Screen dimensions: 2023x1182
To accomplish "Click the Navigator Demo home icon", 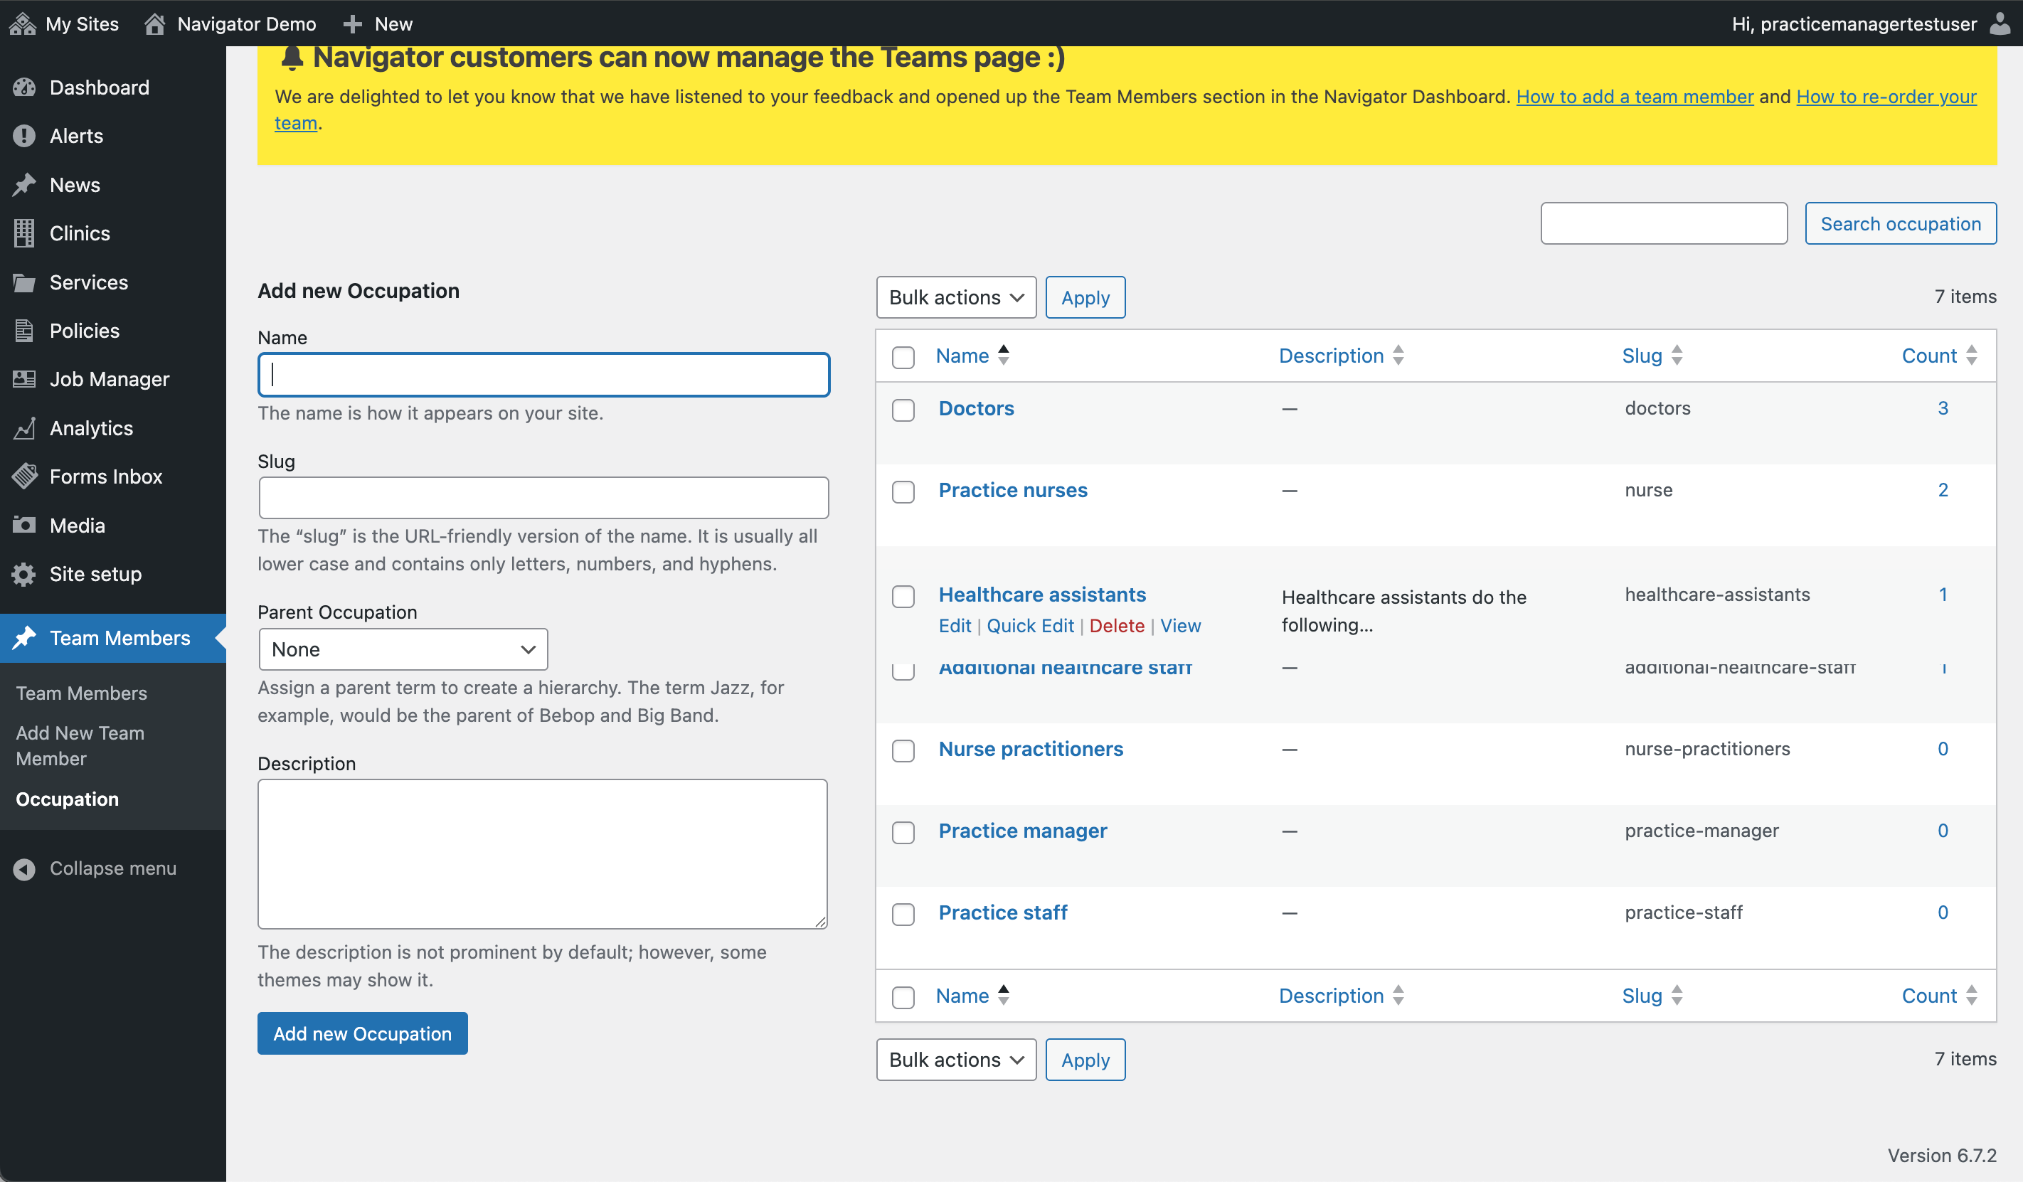I will tap(154, 23).
